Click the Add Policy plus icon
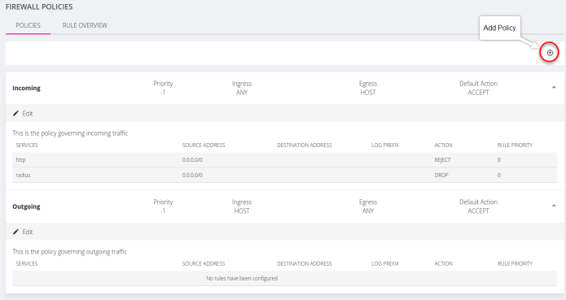566x300 pixels. [x=550, y=53]
